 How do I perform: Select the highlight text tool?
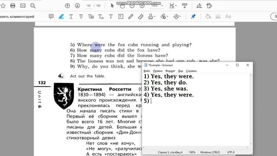[x=61, y=16]
